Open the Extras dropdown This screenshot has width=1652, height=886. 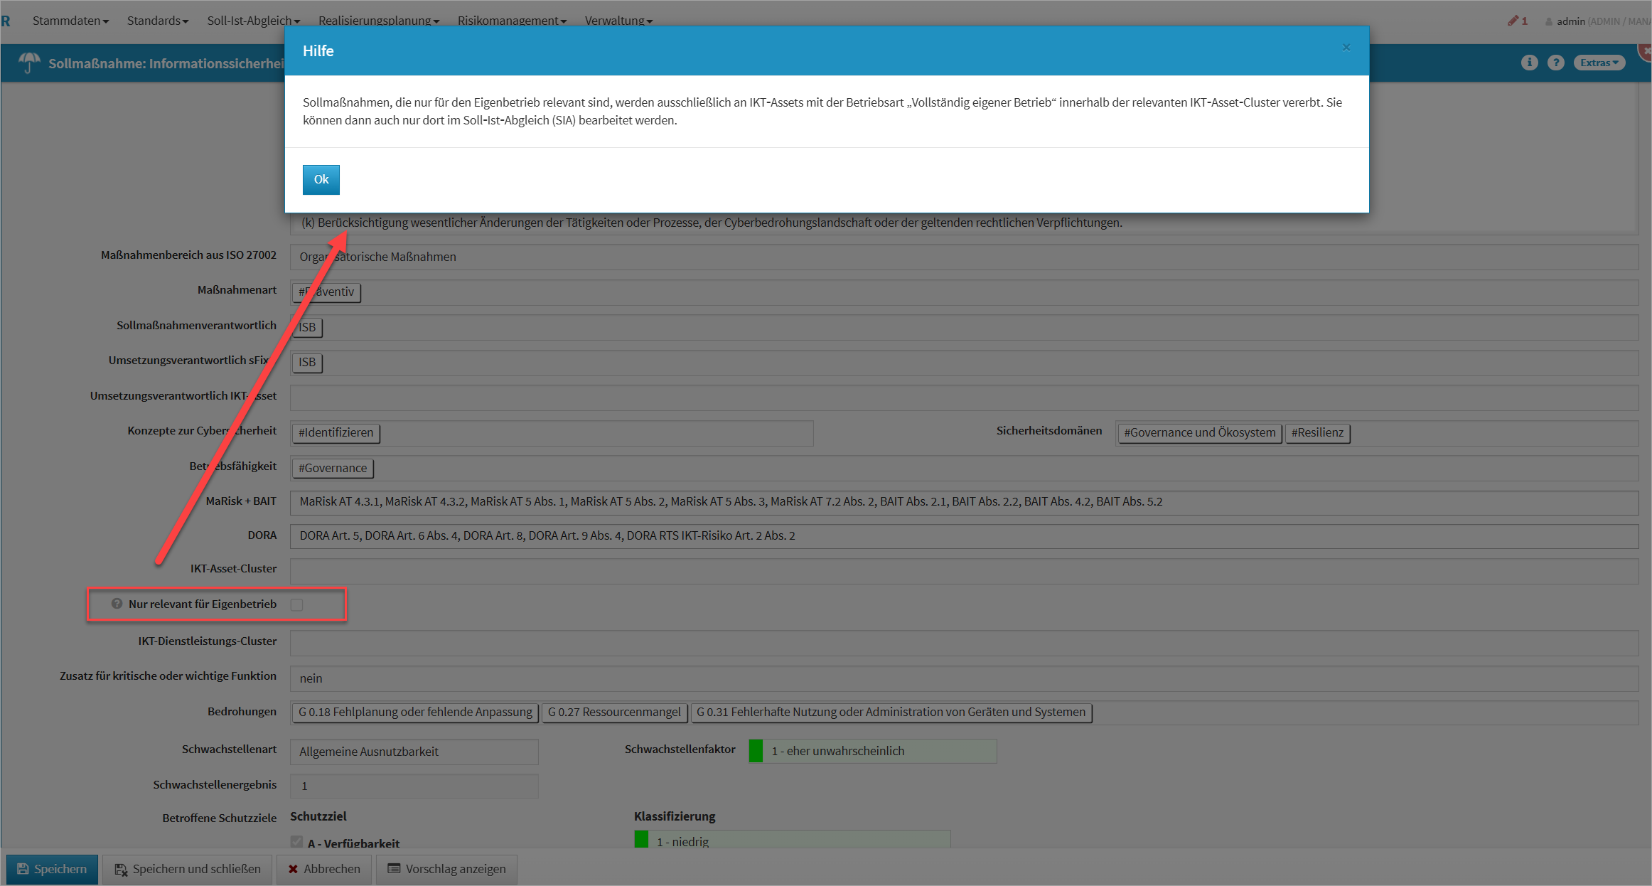point(1599,63)
